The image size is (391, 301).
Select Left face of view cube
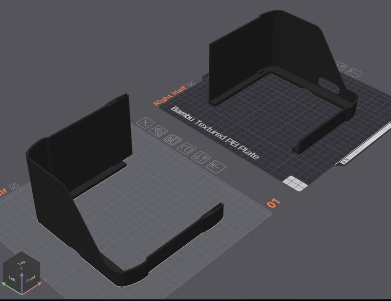click(x=12, y=279)
